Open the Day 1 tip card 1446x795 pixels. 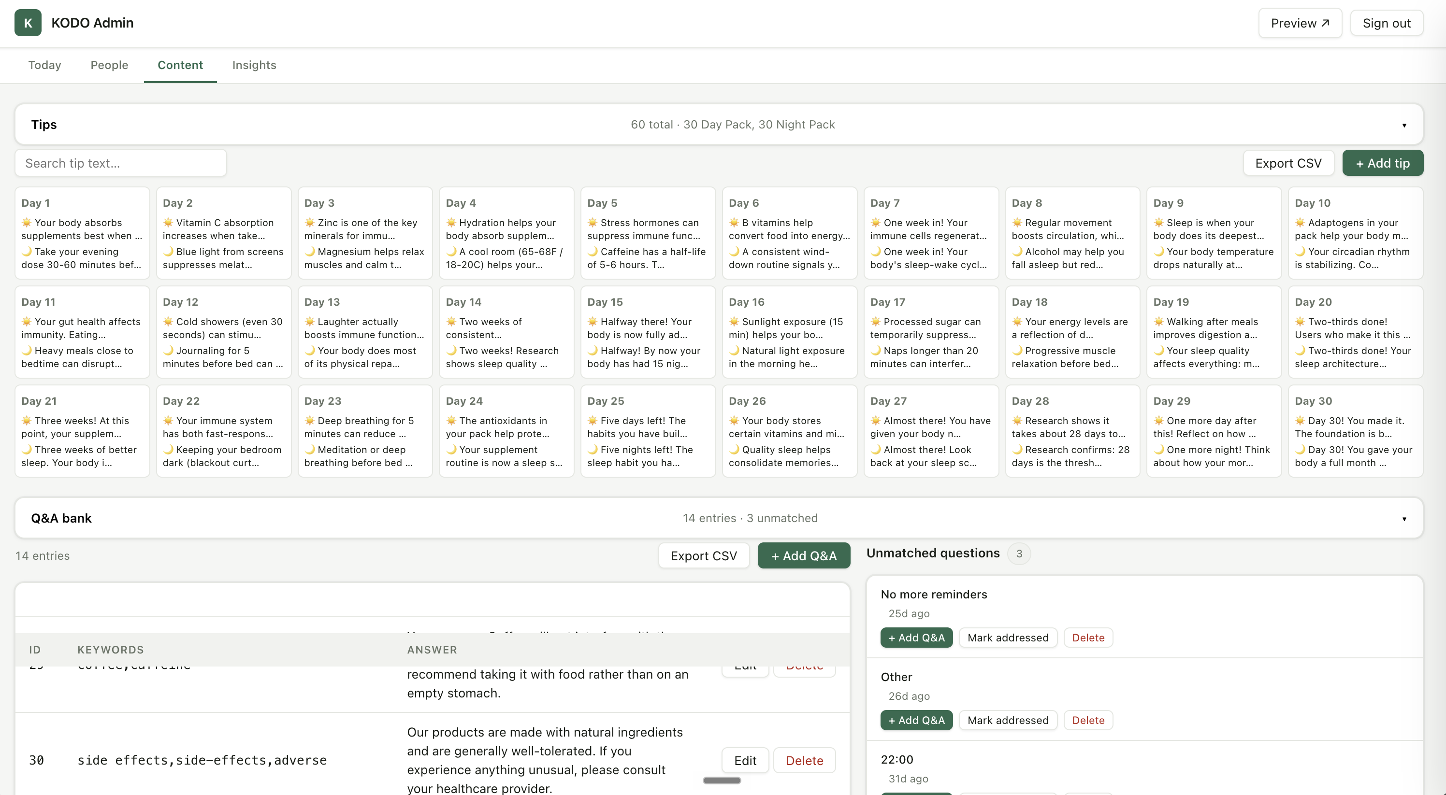coord(82,233)
